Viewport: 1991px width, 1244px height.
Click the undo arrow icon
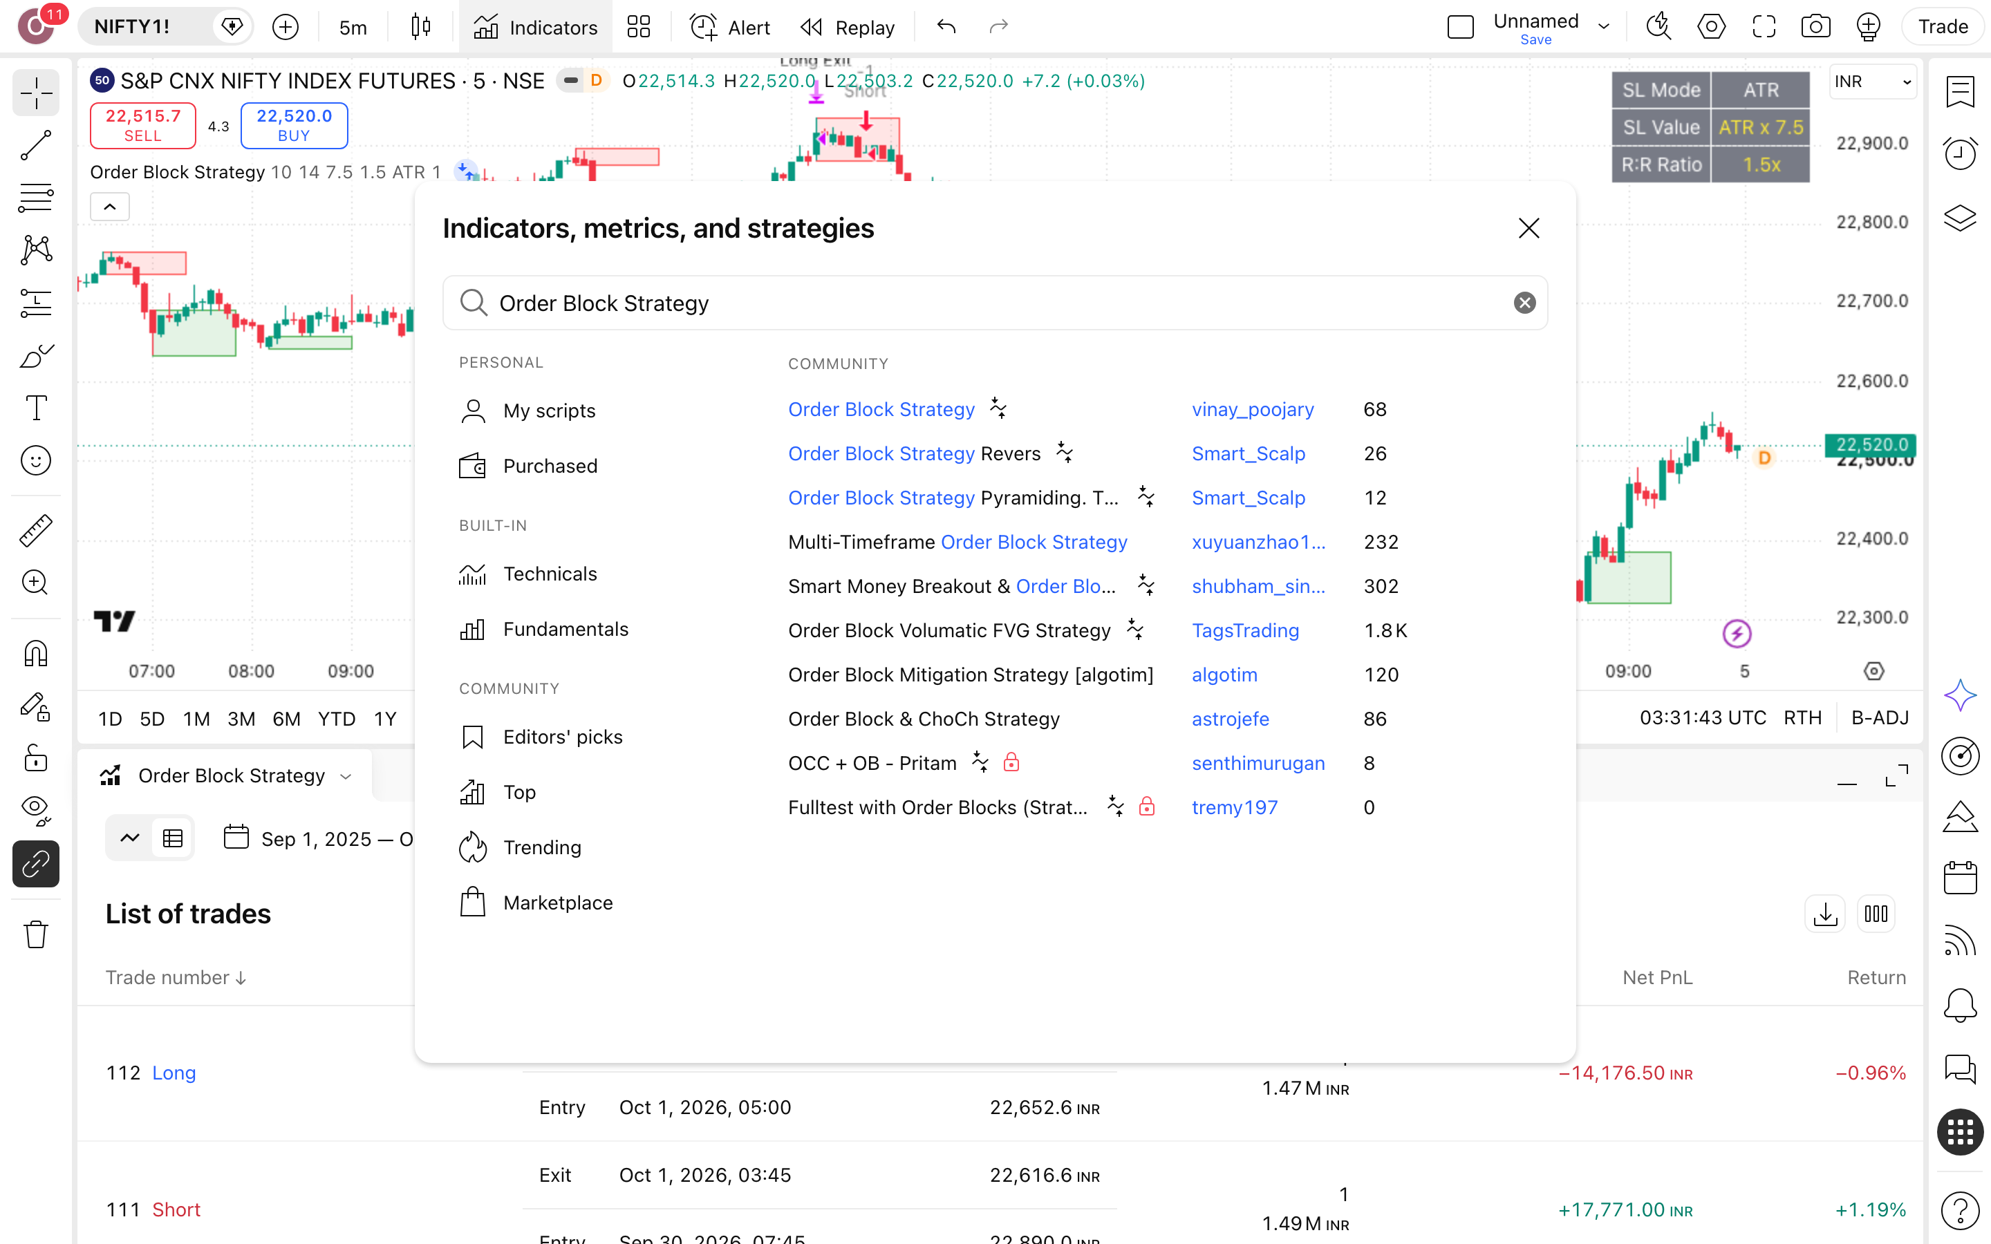(946, 27)
